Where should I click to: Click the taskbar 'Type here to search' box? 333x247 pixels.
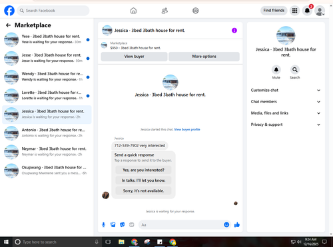[57, 242]
